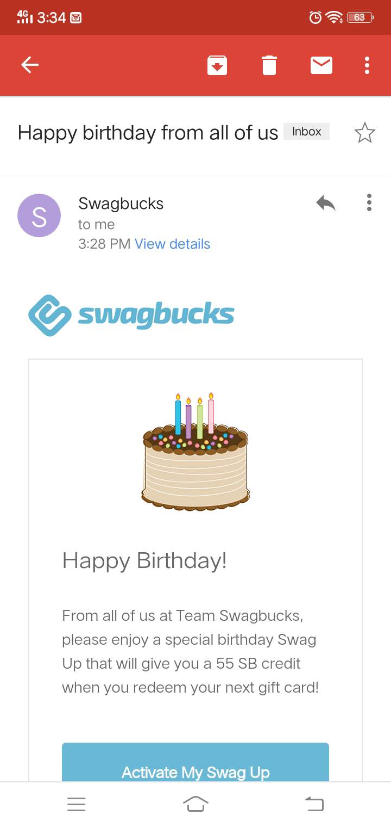Viewport: 391px width, 827px height.
Task: Open recent apps via navigation menu button
Action: click(77, 804)
